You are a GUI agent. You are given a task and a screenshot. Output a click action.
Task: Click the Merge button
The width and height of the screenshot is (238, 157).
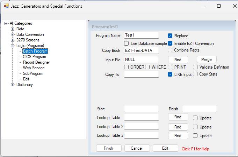click(207, 60)
